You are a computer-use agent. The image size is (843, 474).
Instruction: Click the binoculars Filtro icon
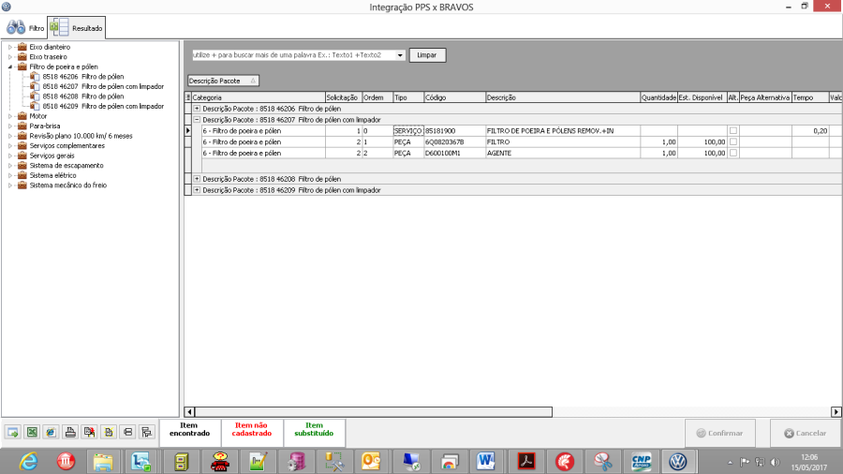point(16,27)
